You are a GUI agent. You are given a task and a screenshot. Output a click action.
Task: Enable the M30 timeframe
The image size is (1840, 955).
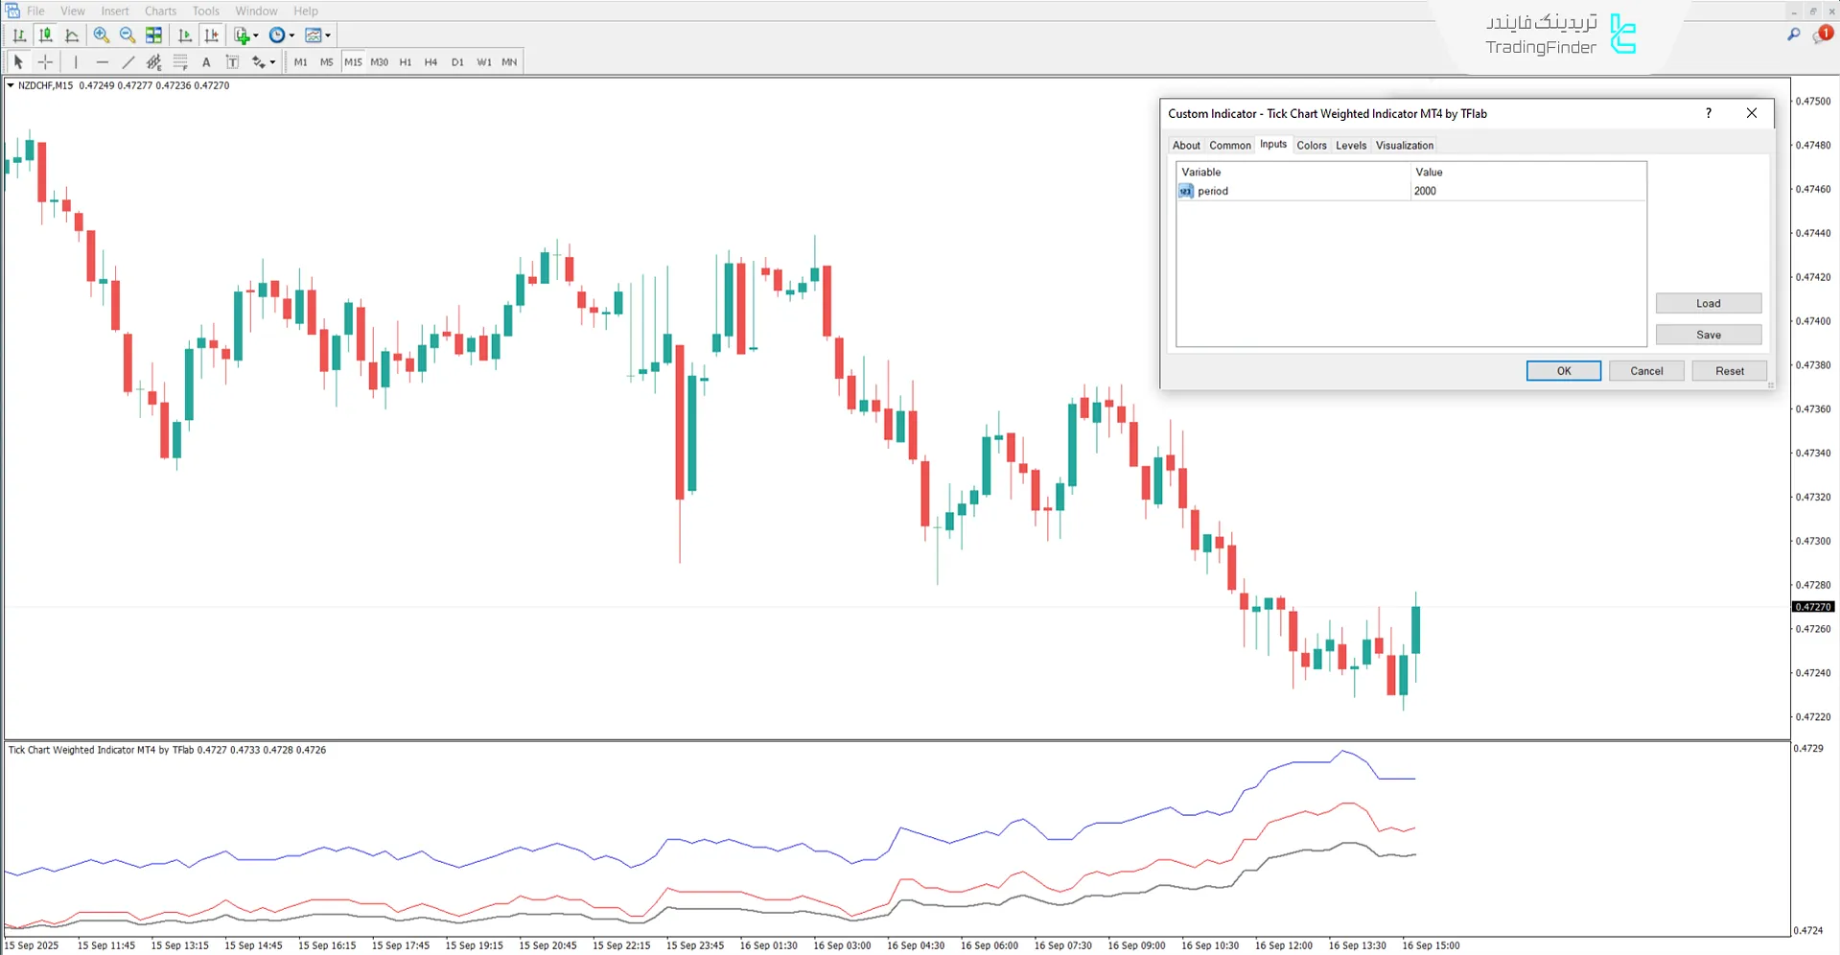click(x=379, y=61)
